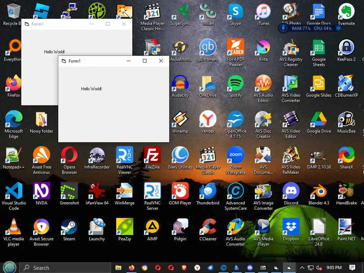Select the IrfanView 64 desktop icon
This screenshot has width=364, height=273.
[97, 194]
